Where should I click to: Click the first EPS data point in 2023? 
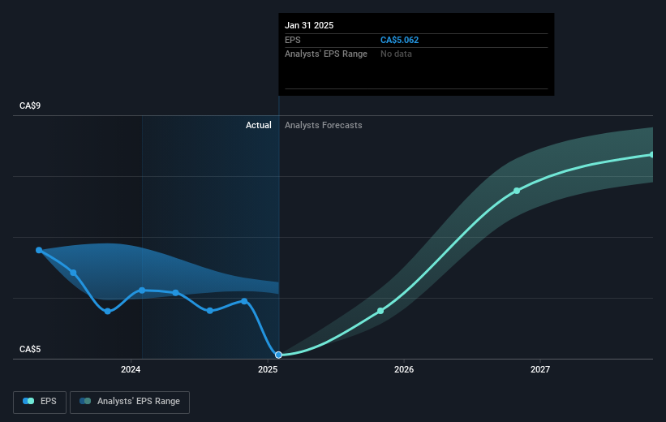[39, 250]
